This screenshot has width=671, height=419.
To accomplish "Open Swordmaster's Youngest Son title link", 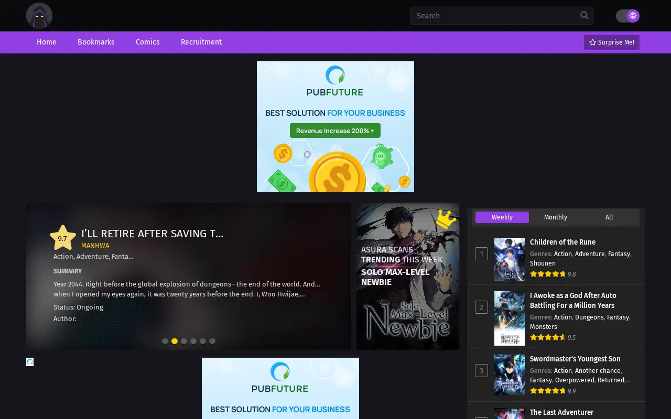I will tap(575, 359).
